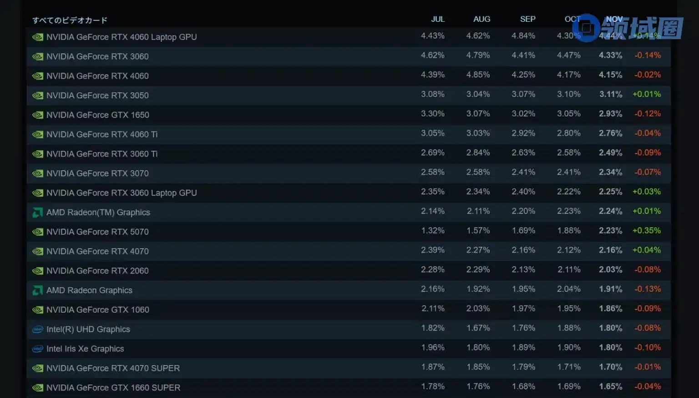Click the NVIDIA logo beside GeForce RTX 5070
The height and width of the screenshot is (398, 699).
(x=38, y=232)
